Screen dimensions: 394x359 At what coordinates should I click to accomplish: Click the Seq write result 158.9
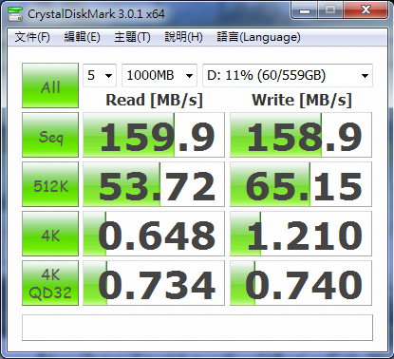[x=301, y=135]
